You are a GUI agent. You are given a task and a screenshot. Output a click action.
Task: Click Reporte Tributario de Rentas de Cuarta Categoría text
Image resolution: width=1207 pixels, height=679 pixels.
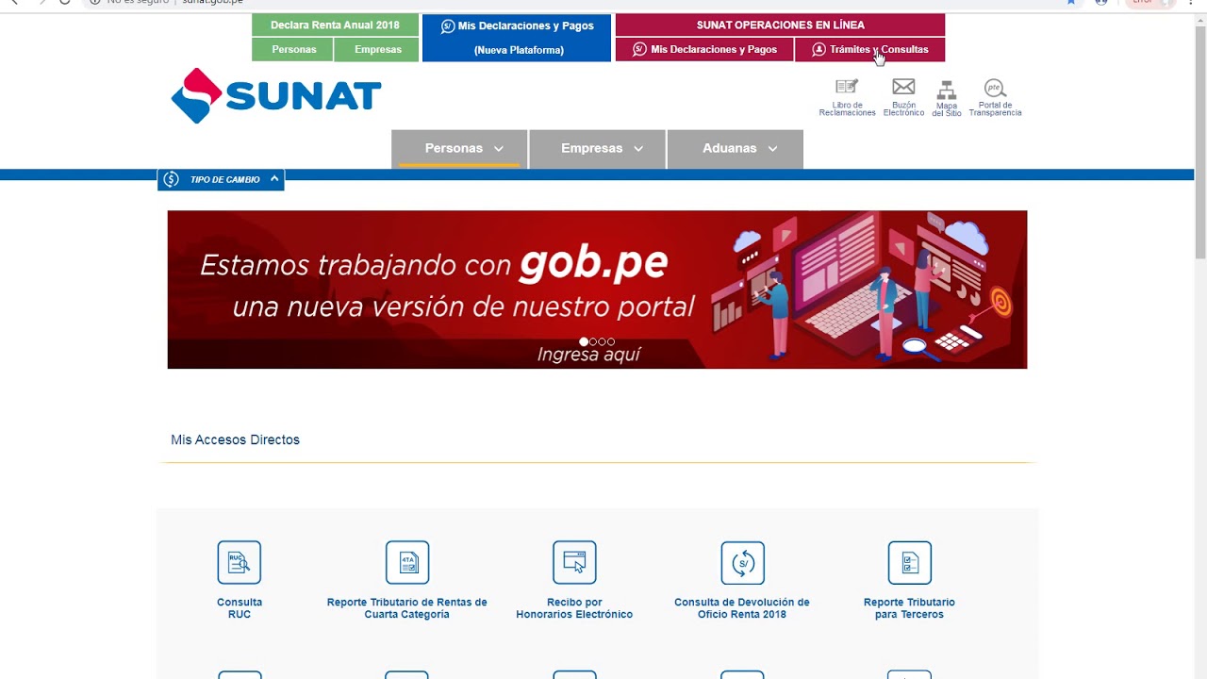tap(407, 608)
